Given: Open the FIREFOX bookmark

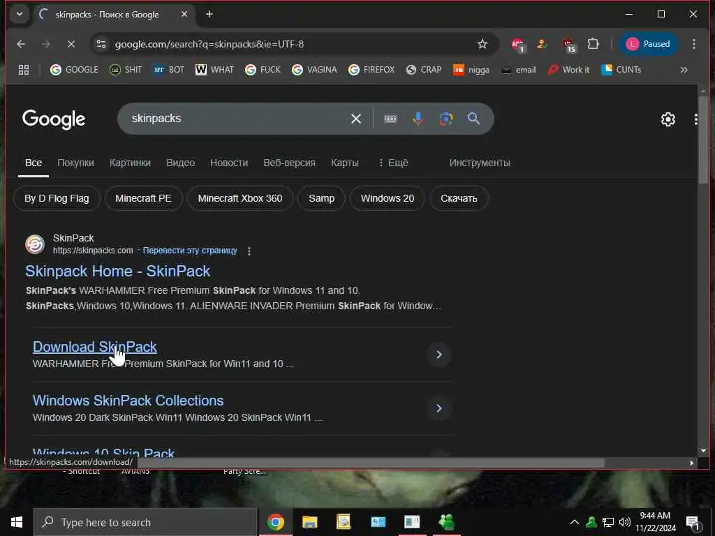Looking at the screenshot, I should point(371,70).
